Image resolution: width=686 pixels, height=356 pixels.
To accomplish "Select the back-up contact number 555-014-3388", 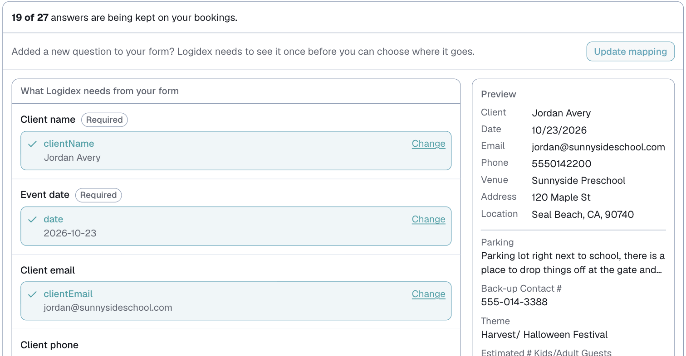I will (514, 302).
